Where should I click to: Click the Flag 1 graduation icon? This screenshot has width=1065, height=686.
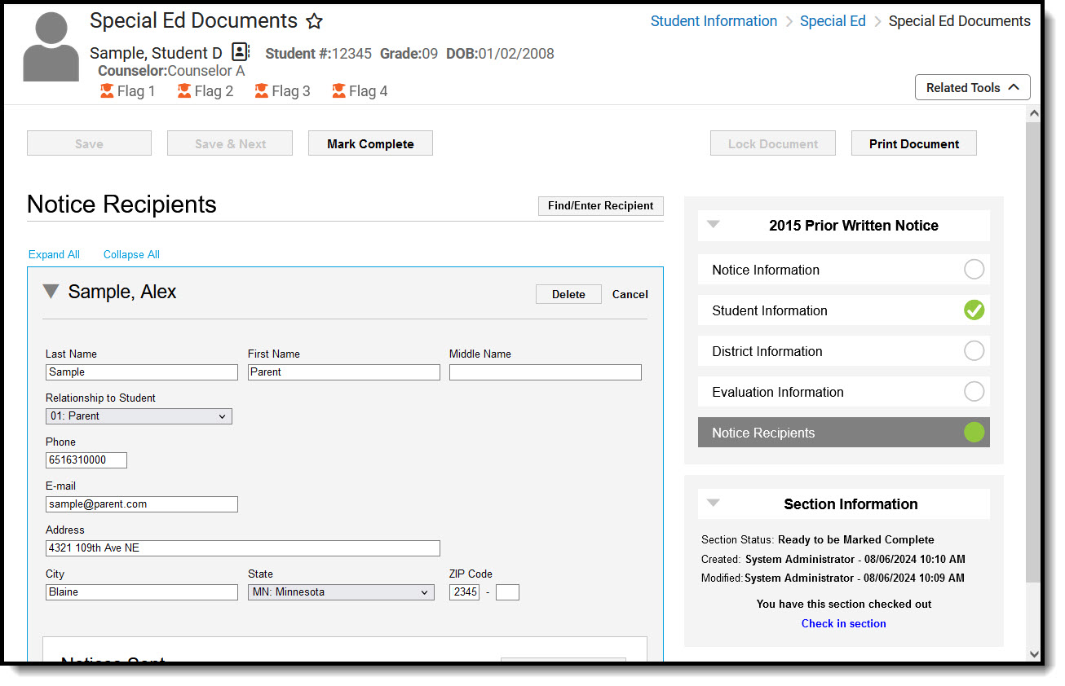pos(107,90)
